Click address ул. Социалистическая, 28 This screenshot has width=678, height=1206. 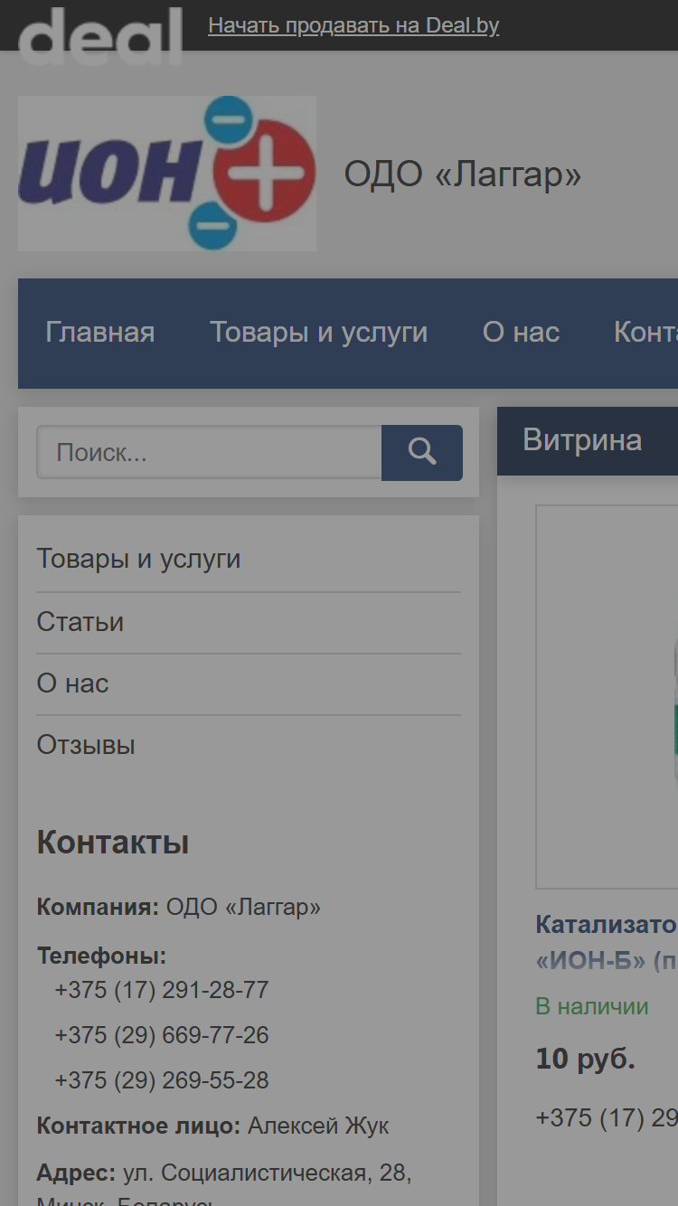click(267, 1173)
